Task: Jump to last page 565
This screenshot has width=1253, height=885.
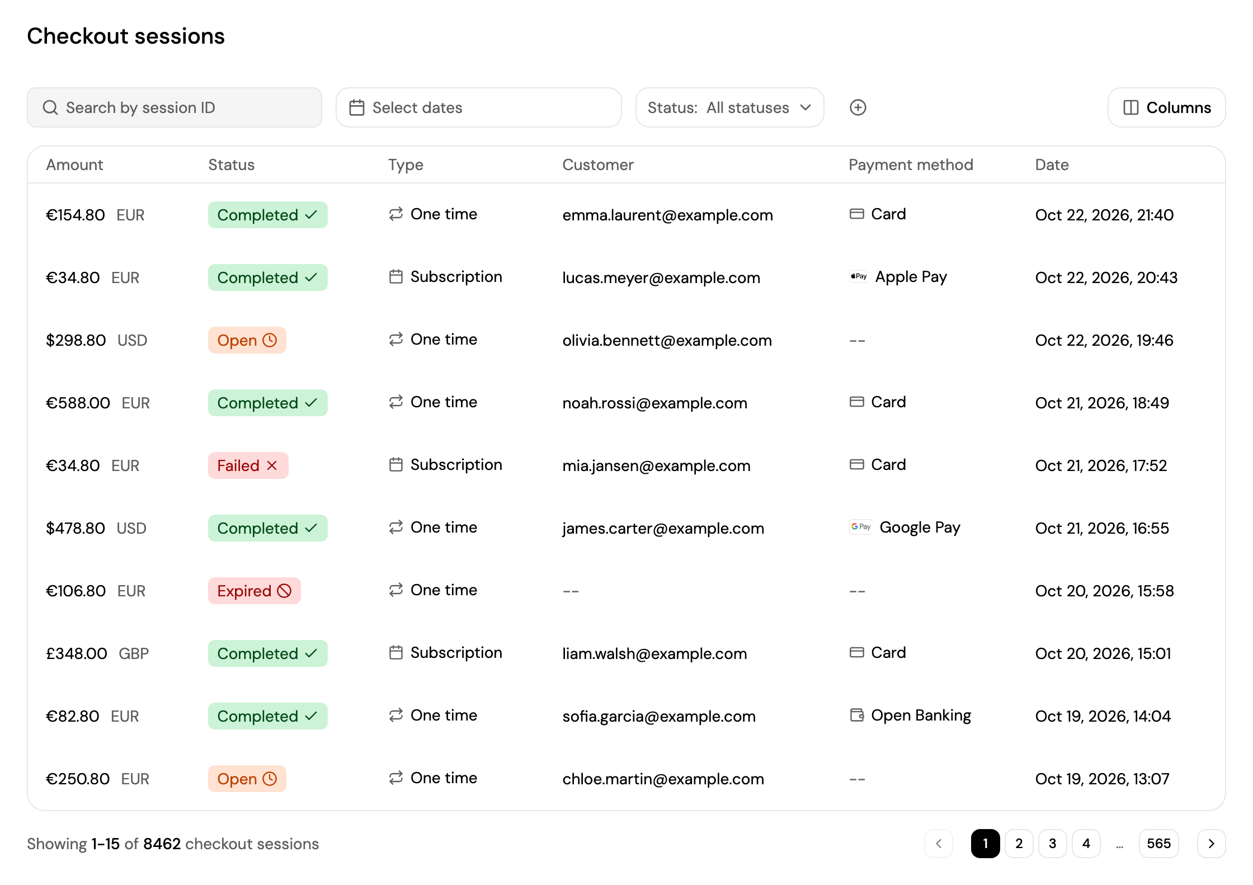Action: pyautogui.click(x=1158, y=844)
